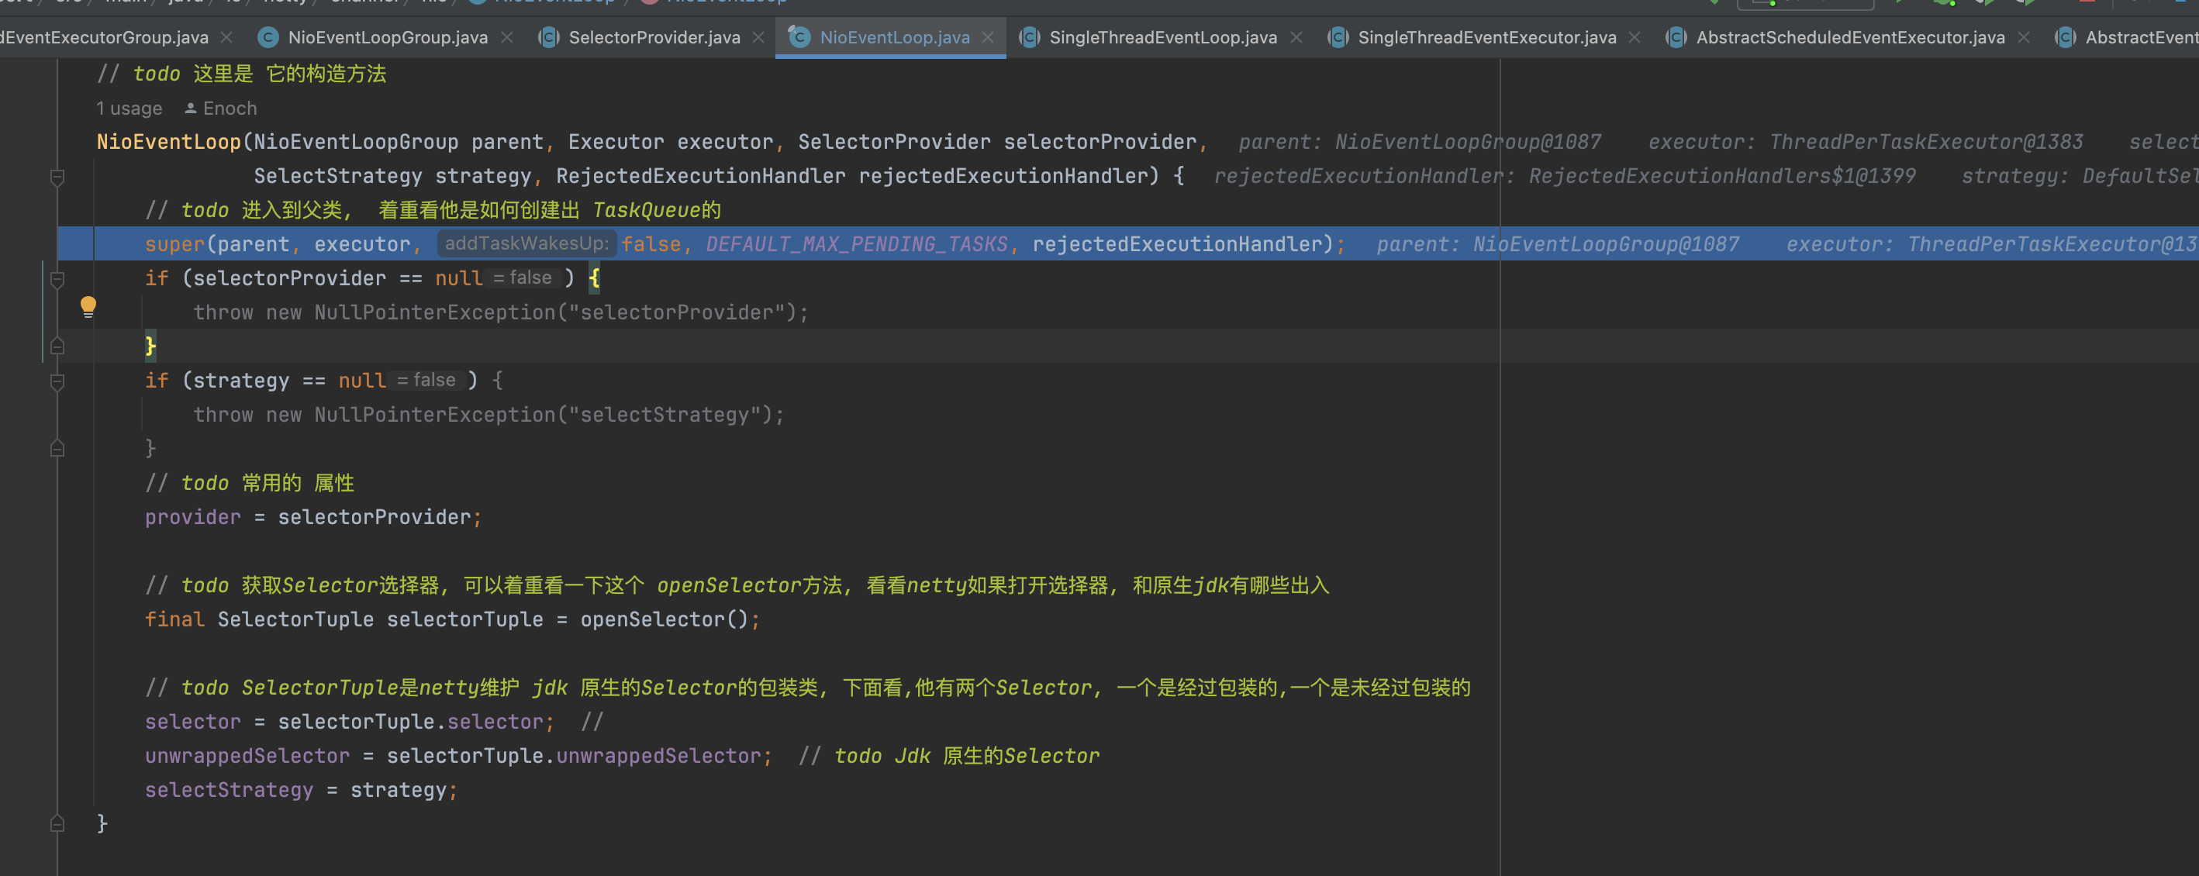The image size is (2199, 876).
Task: Click the '= false' hint after selectorProvider check
Action: (x=523, y=278)
